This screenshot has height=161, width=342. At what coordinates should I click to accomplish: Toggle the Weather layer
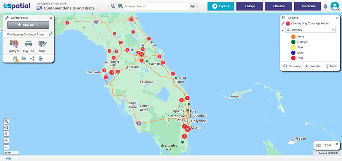[x=313, y=66]
